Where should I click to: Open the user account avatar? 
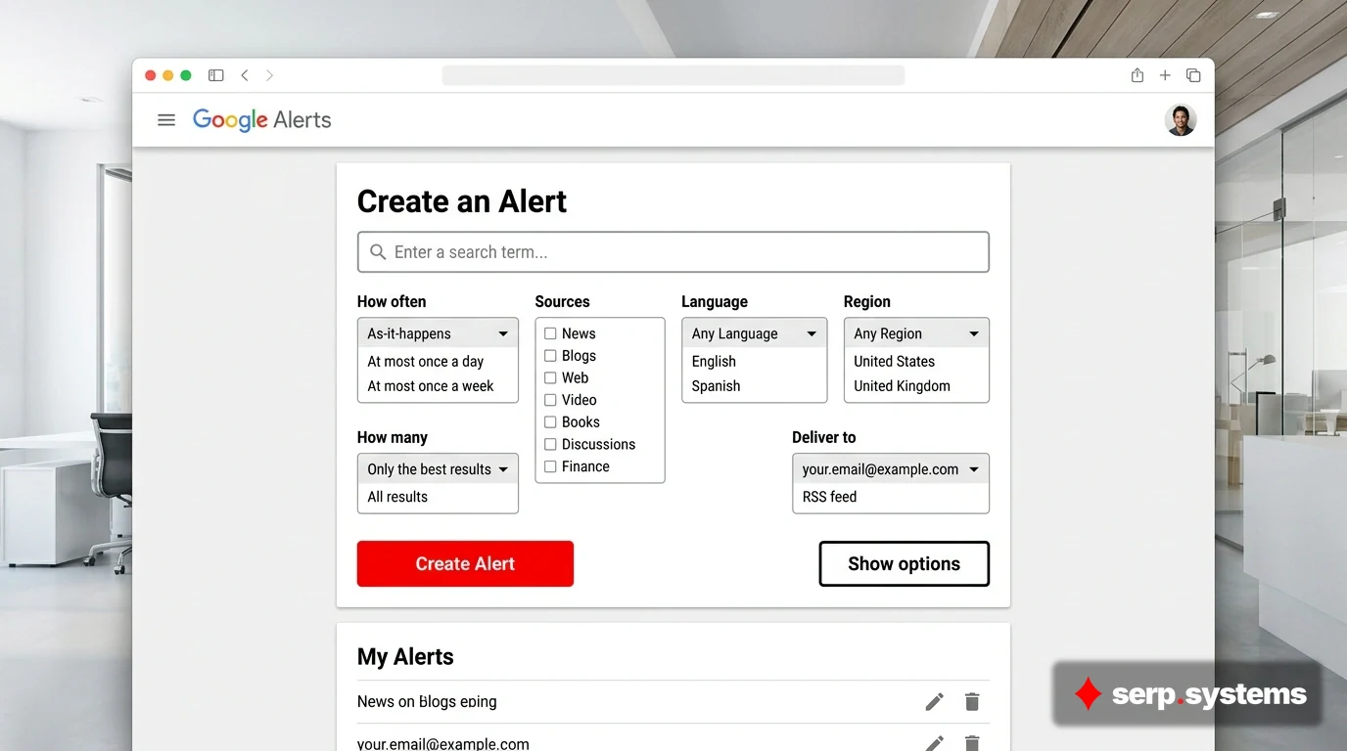(1181, 120)
